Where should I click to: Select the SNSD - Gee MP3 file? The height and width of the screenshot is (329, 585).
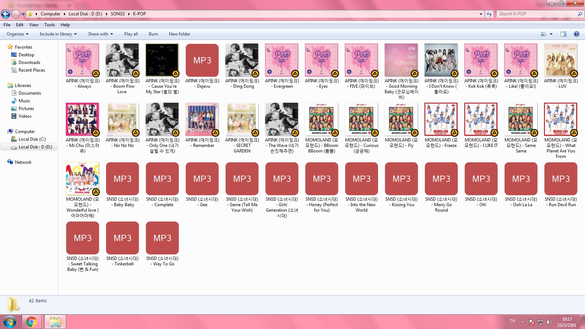202,185
